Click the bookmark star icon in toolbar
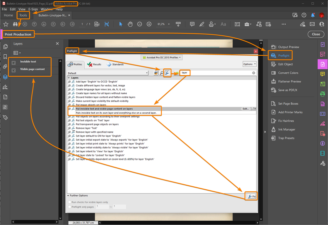This screenshot has width=328, height=225. [x=6, y=24]
